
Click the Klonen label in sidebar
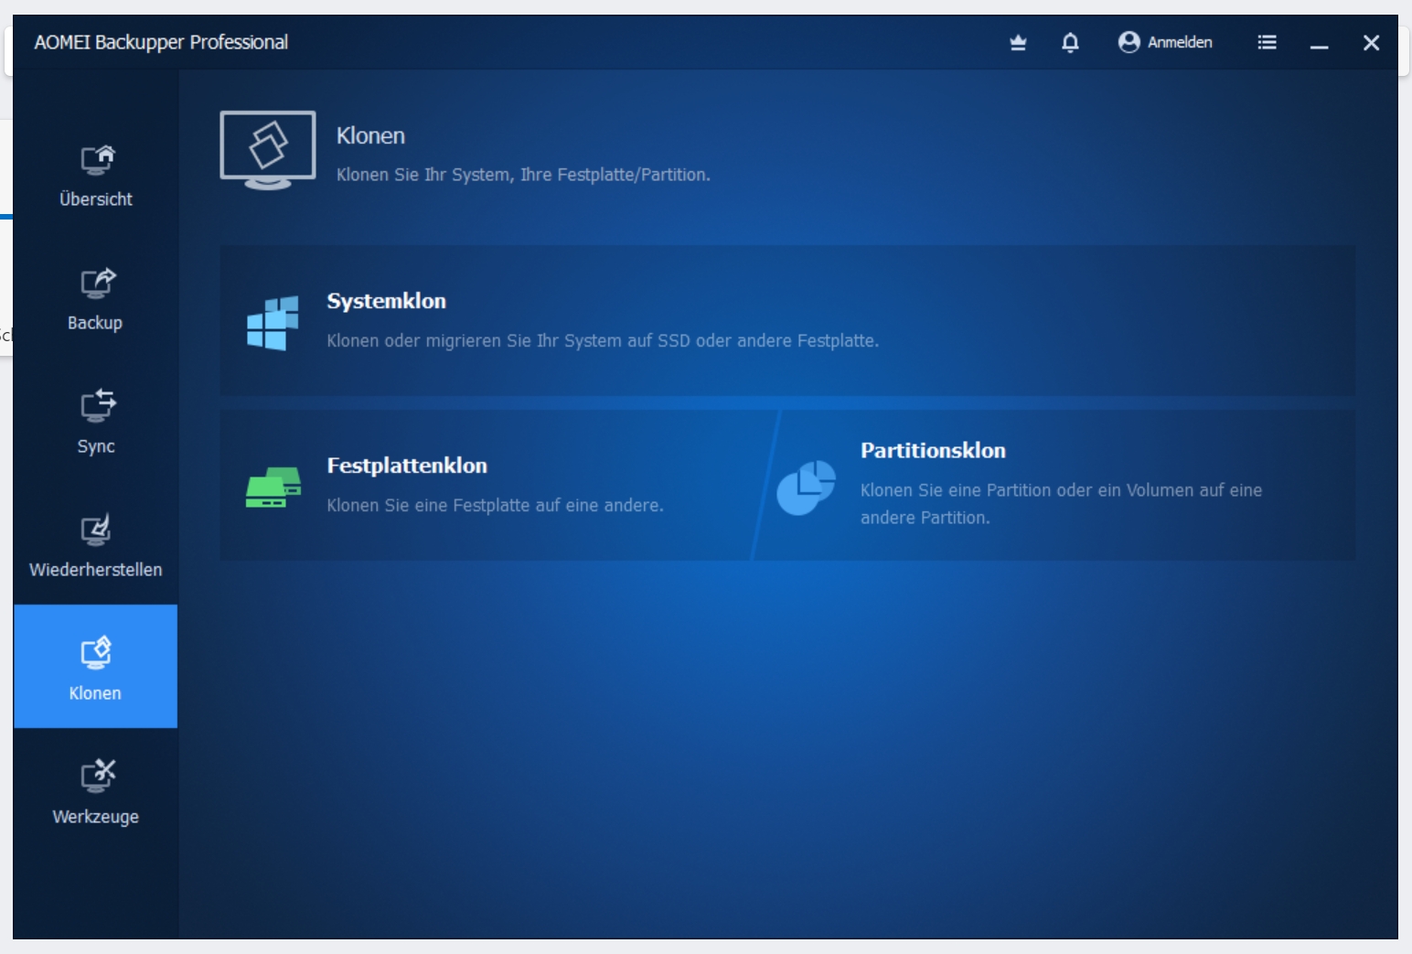coord(95,692)
